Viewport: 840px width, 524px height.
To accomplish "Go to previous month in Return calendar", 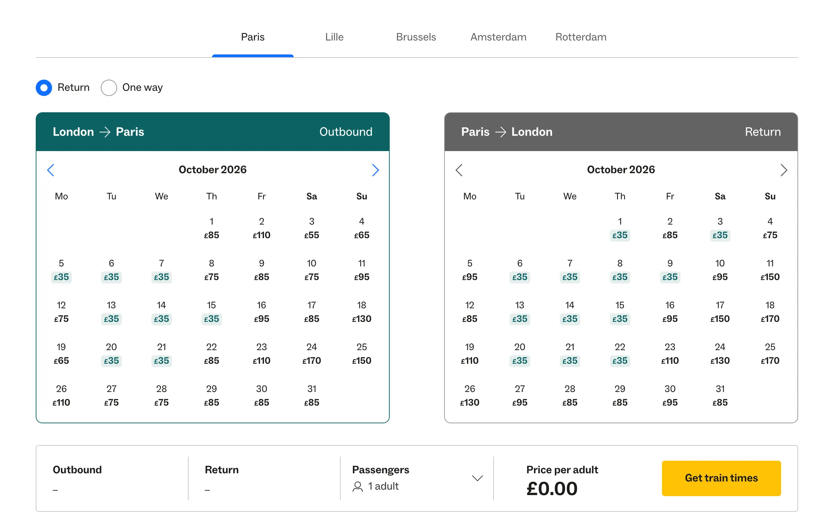I will [459, 170].
